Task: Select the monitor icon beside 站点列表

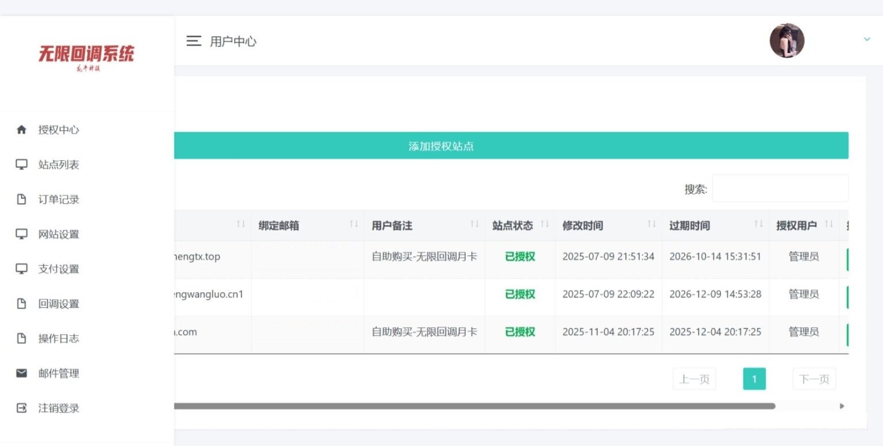Action: click(21, 164)
